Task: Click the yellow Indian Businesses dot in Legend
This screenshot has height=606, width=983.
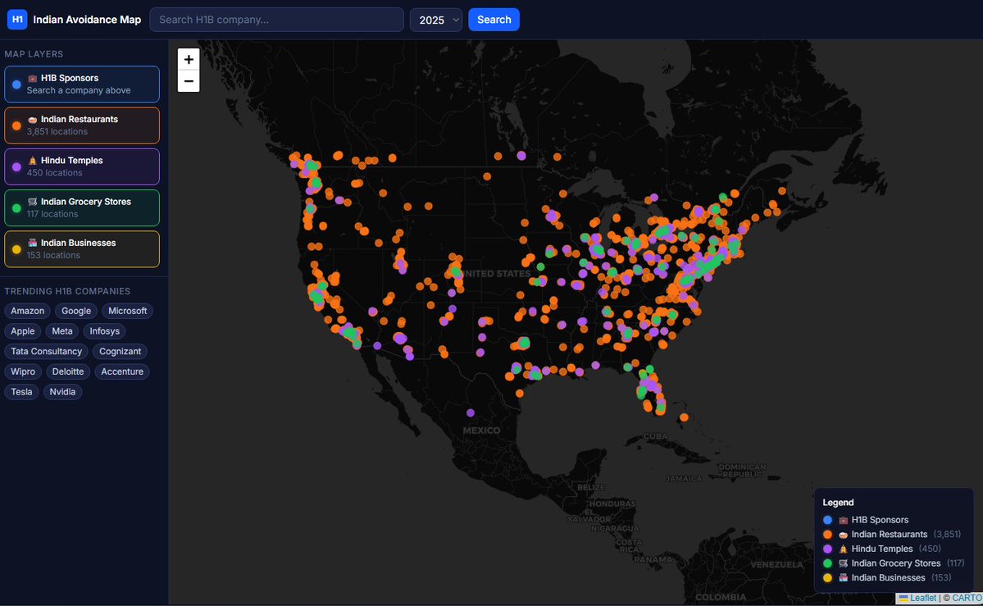Action: tap(827, 578)
